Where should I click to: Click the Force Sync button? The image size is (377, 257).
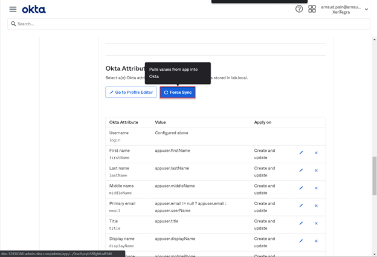coord(178,93)
